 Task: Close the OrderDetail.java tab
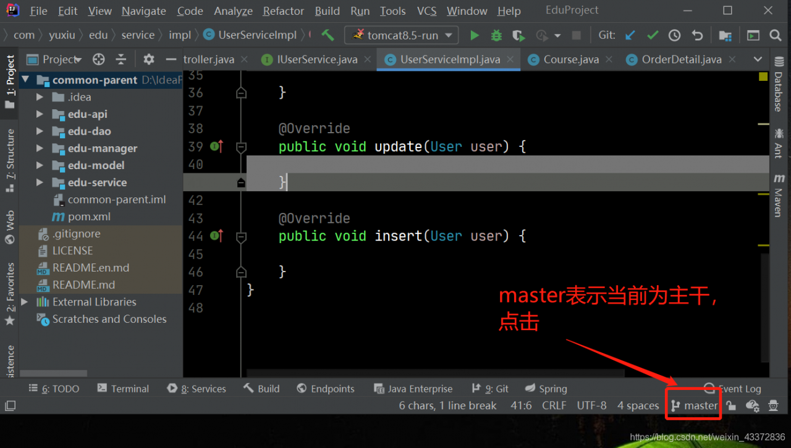tap(732, 59)
